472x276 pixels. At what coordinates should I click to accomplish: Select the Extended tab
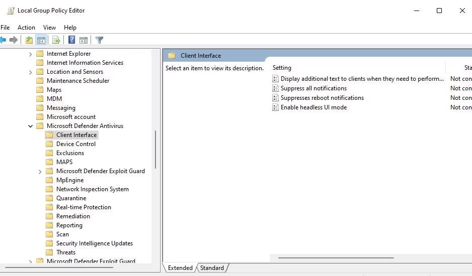[180, 268]
